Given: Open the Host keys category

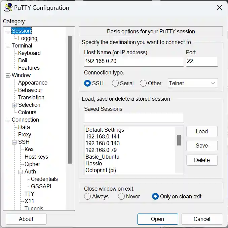Looking at the screenshot, I should click(36, 157).
